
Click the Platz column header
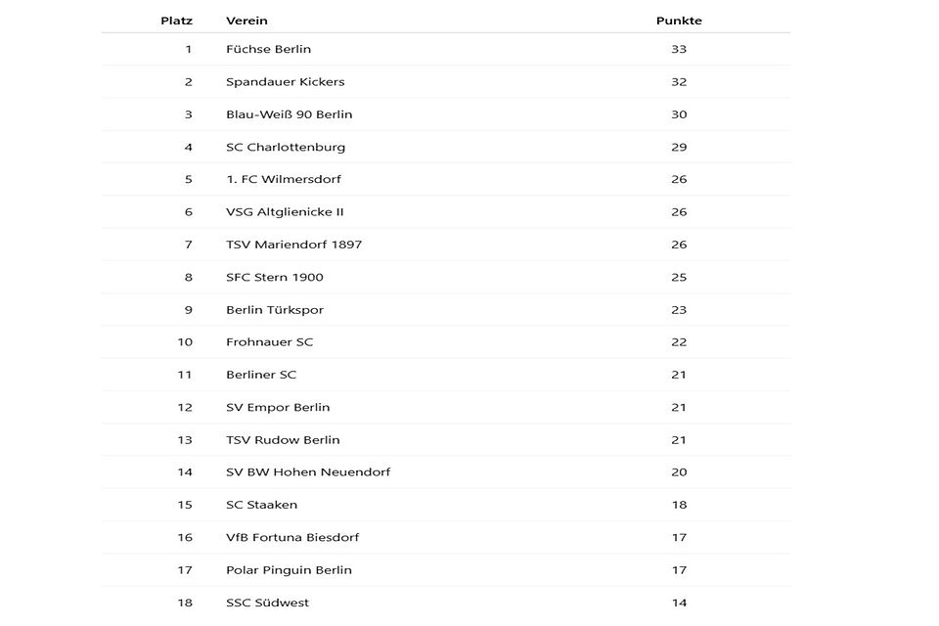[176, 21]
